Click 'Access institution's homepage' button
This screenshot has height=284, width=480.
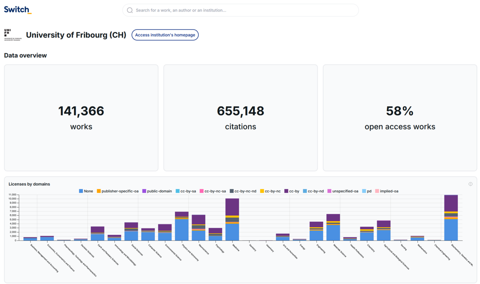pos(165,35)
